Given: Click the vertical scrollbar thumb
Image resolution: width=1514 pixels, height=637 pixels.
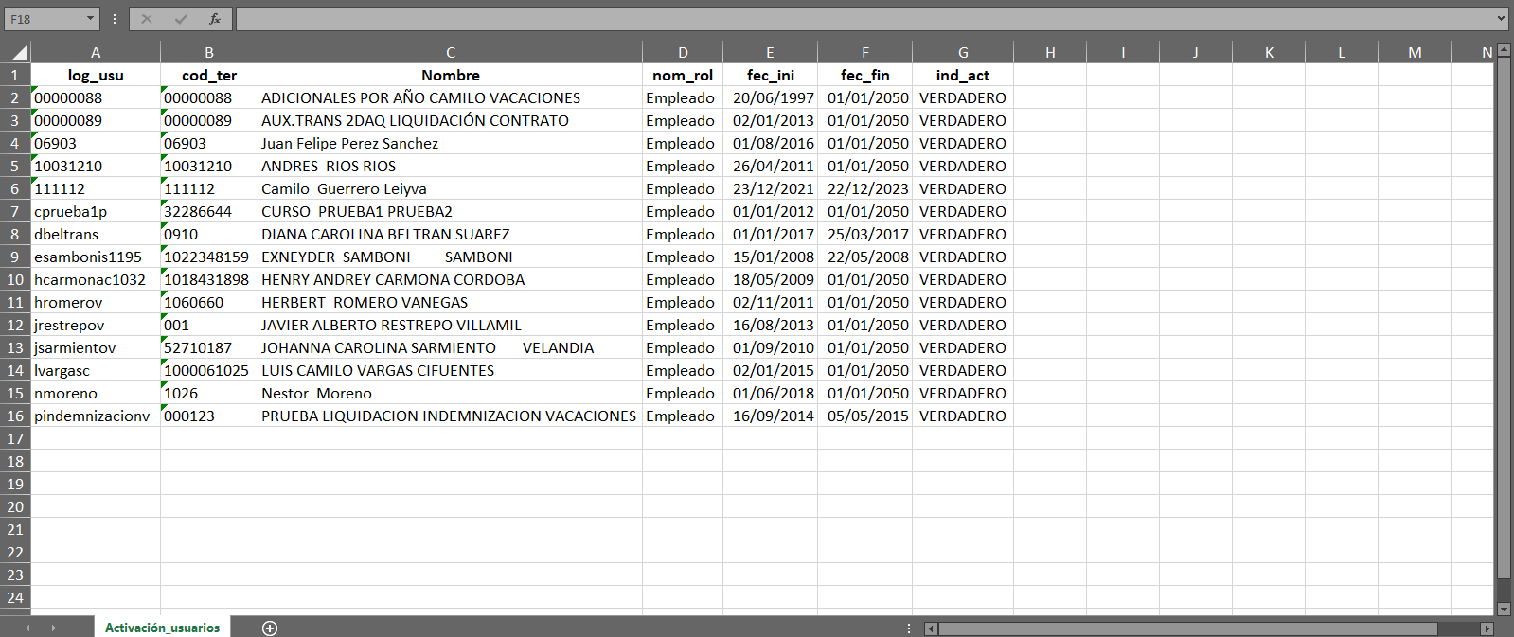Looking at the screenshot, I should 1504,316.
